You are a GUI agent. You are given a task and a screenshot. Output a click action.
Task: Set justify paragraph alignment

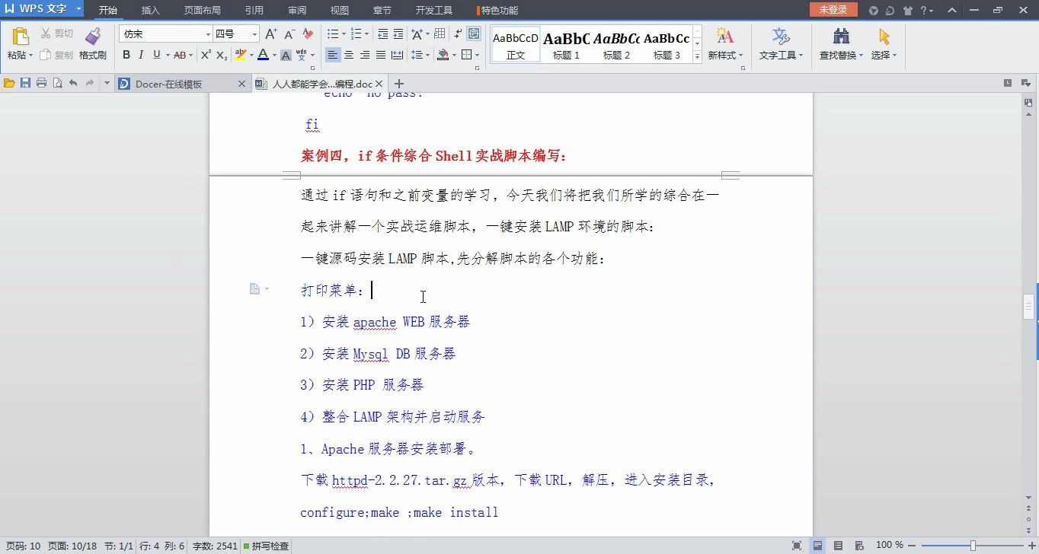[x=381, y=55]
